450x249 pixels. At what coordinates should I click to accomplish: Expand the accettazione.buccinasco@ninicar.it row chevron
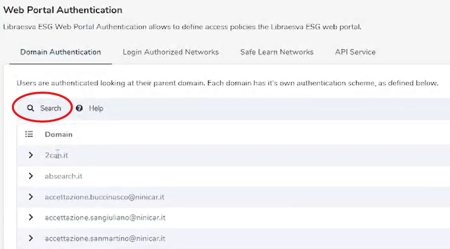(x=31, y=197)
